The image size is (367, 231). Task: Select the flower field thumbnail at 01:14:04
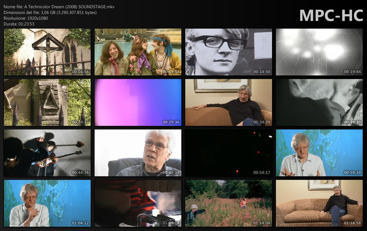(229, 203)
